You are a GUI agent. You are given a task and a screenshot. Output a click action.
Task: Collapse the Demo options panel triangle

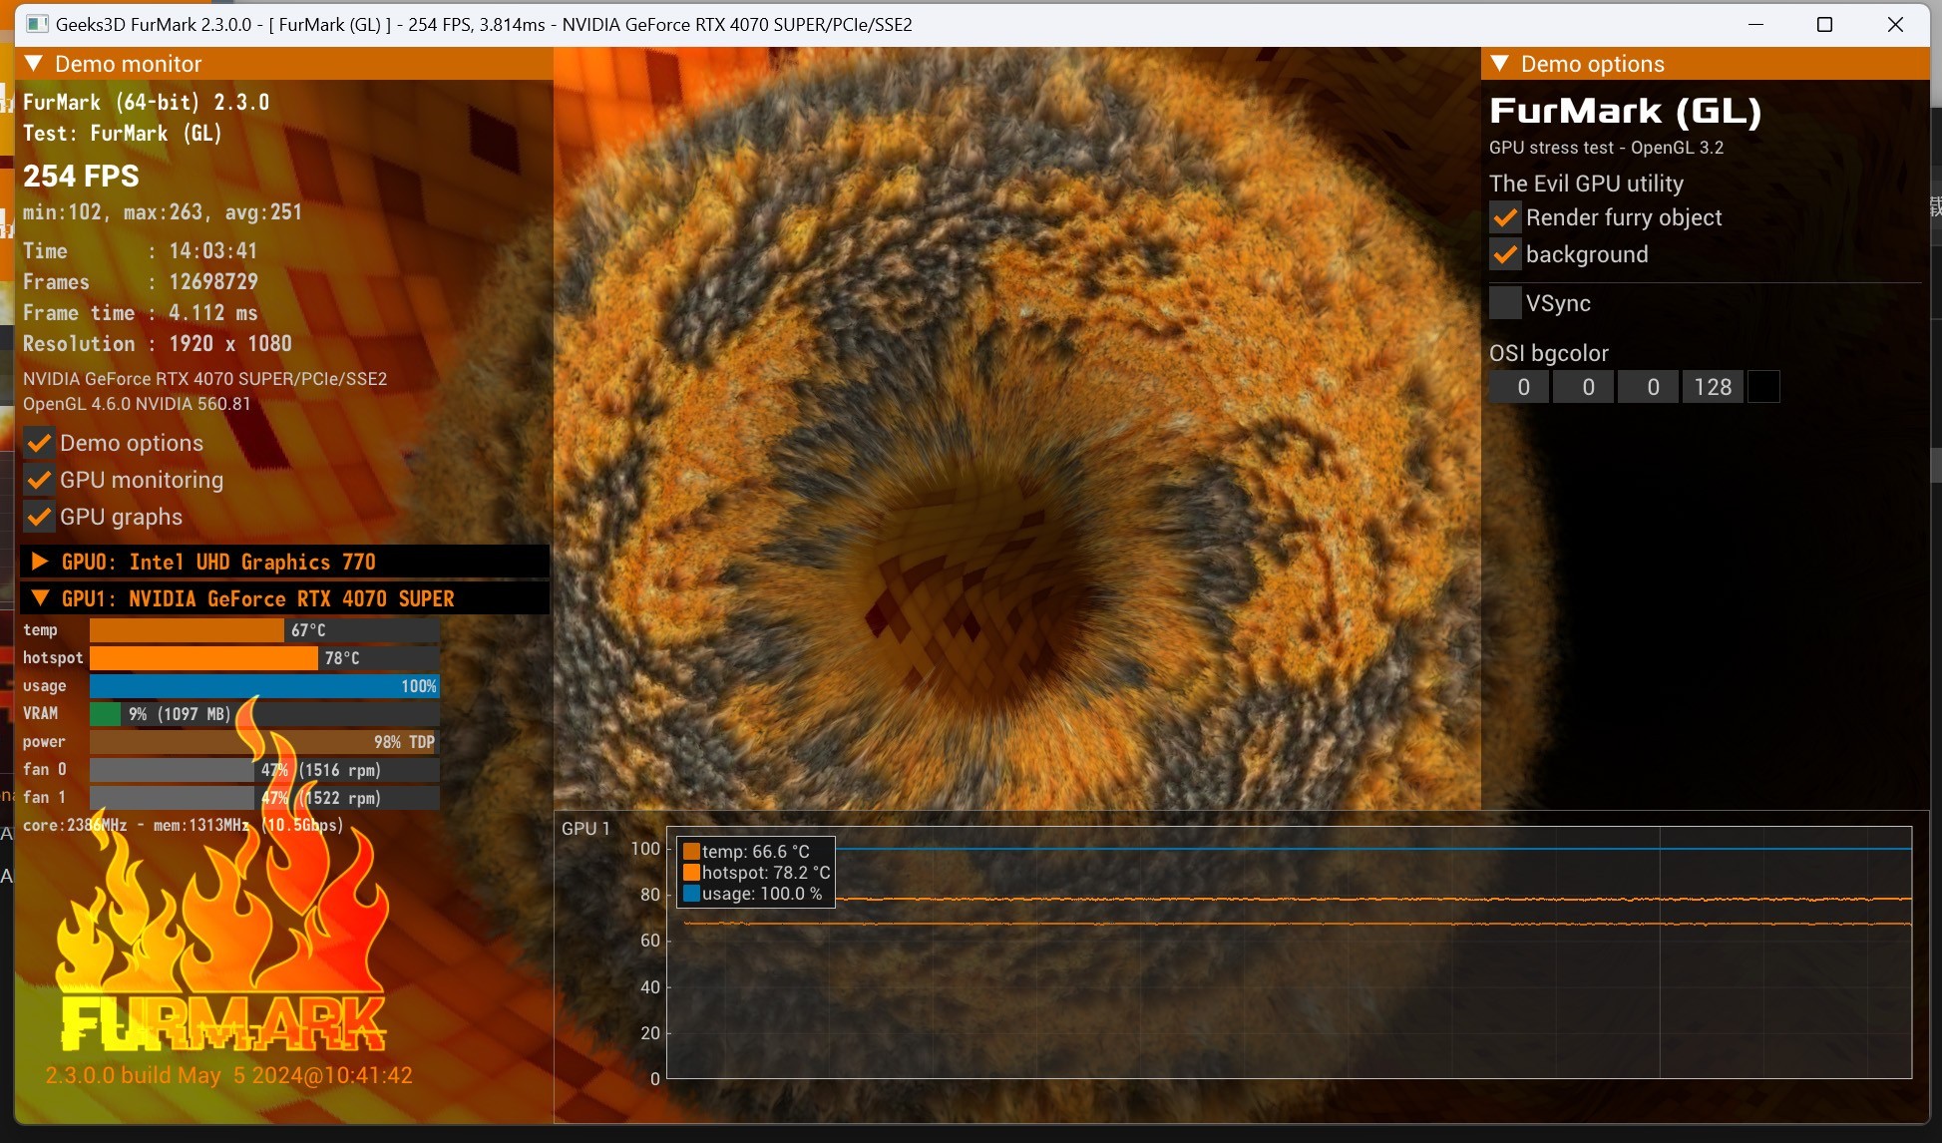tap(1499, 64)
